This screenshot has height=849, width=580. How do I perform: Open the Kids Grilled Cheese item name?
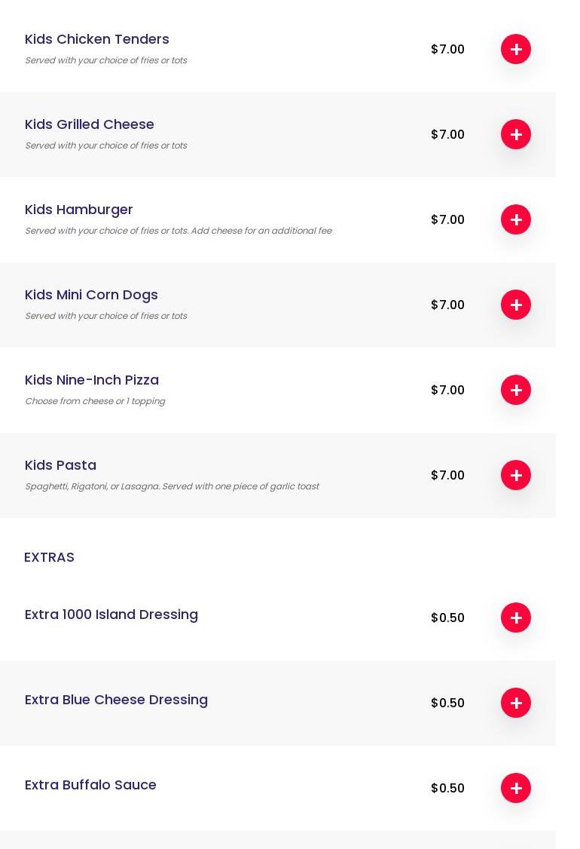pos(90,124)
